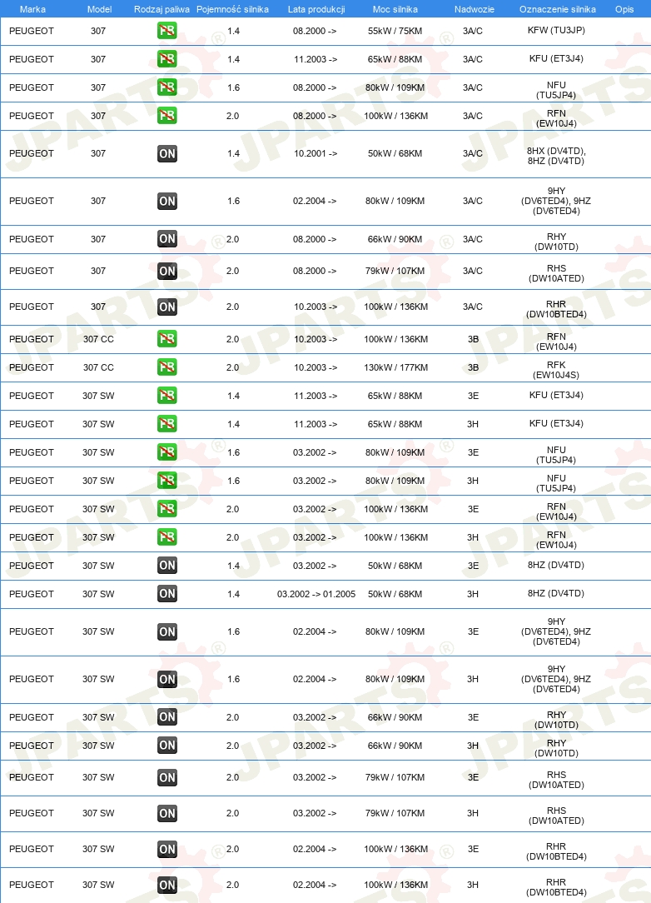The width and height of the screenshot is (651, 903).
Task: Select the 79kW / 107KM cell in the 3A/C row
Action: (x=395, y=271)
